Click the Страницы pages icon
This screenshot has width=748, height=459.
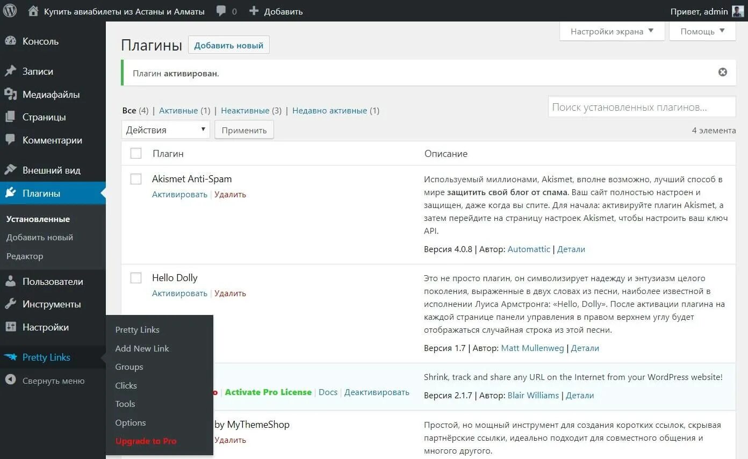(x=10, y=117)
